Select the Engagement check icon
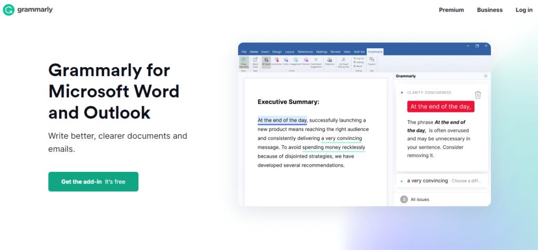This screenshot has height=250, width=538. (x=295, y=61)
